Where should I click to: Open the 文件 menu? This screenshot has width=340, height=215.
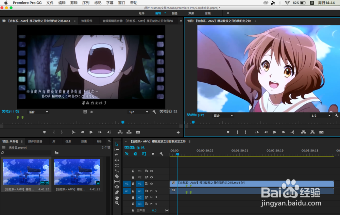[x=50, y=3]
